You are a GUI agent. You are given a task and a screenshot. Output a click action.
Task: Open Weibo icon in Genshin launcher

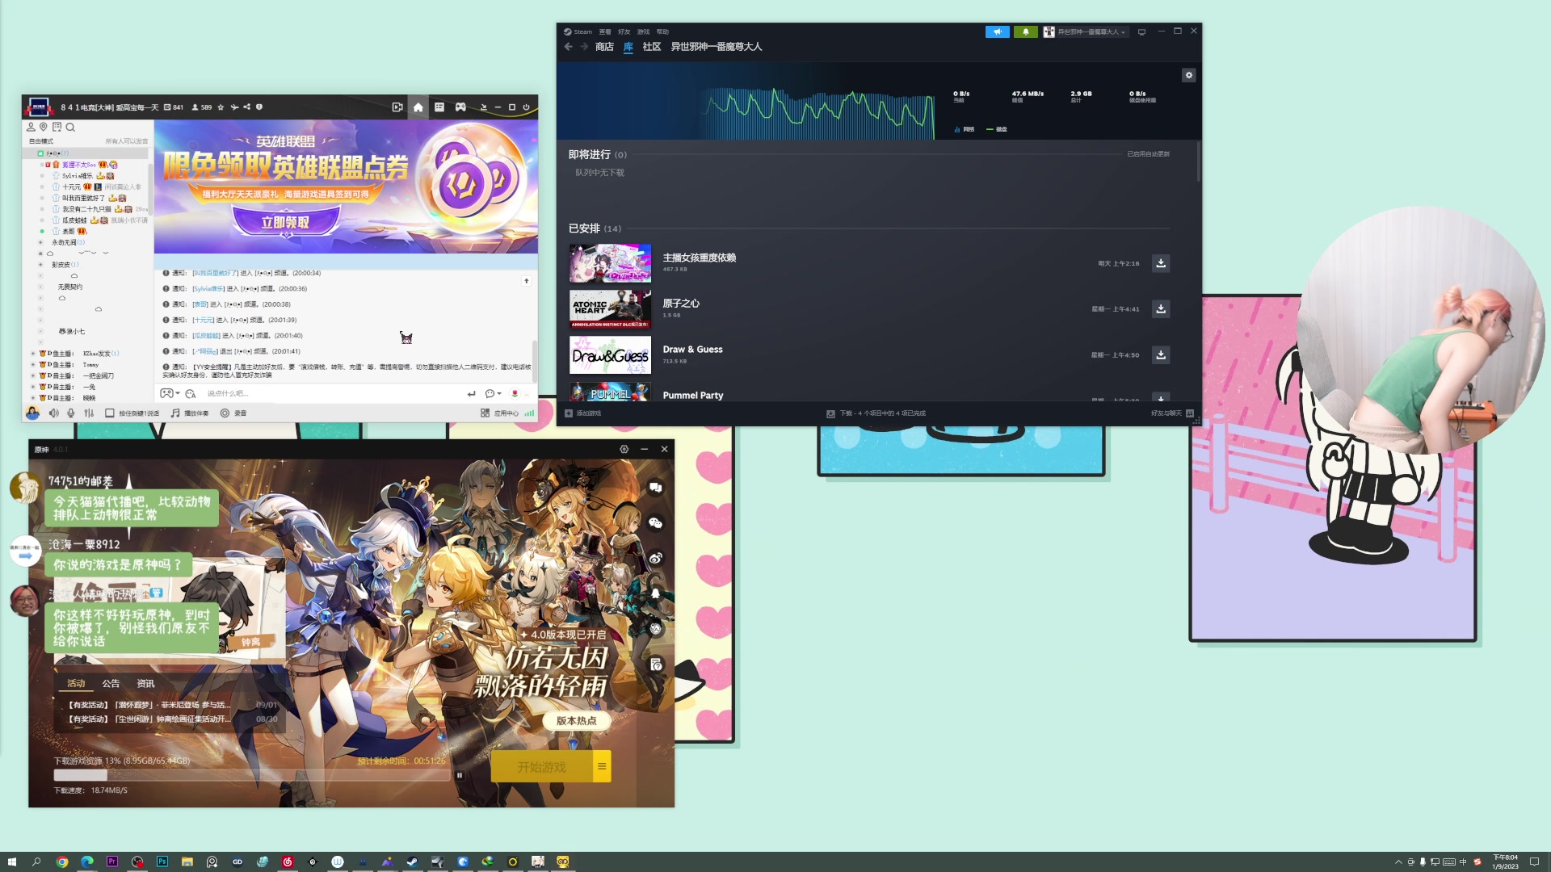[x=656, y=558]
